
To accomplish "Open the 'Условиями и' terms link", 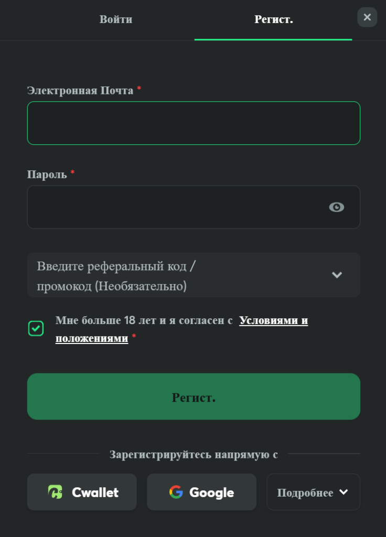I will click(x=273, y=320).
